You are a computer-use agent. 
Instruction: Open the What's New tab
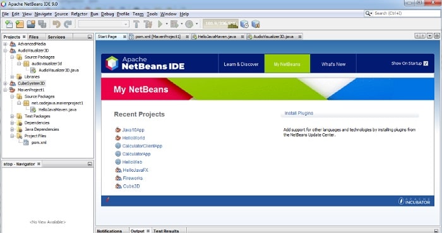[333, 64]
